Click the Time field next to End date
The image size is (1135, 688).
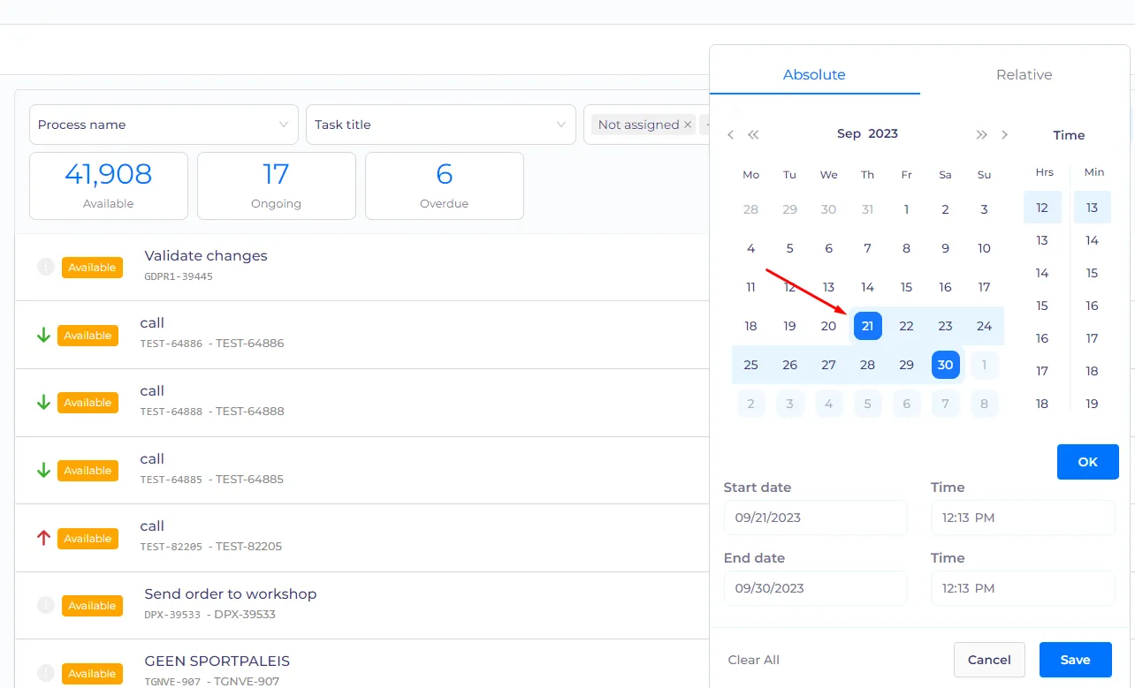[x=1023, y=588]
